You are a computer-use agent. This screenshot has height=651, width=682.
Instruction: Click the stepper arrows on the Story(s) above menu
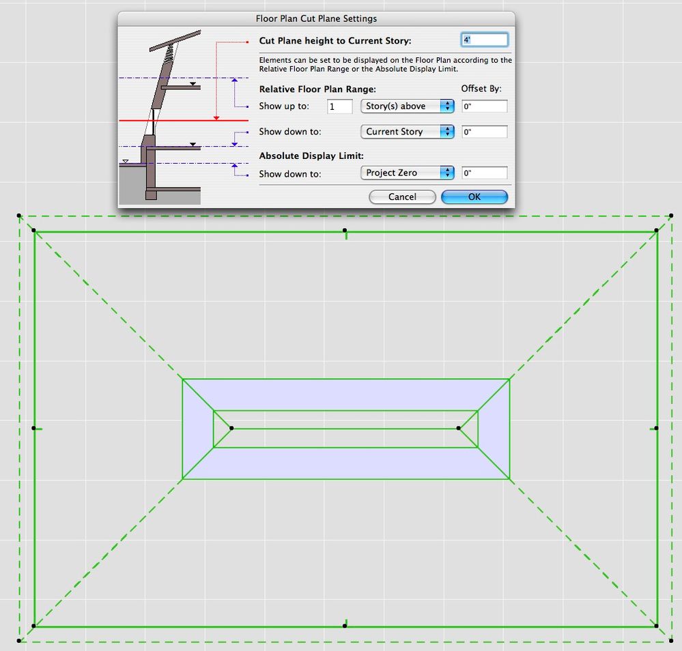click(447, 106)
